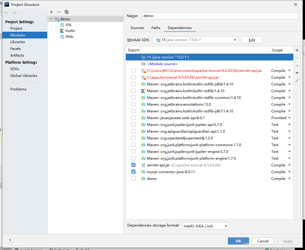This screenshot has width=305, height=250.
Task: Open Project in Project Settings
Action: coord(16,28)
